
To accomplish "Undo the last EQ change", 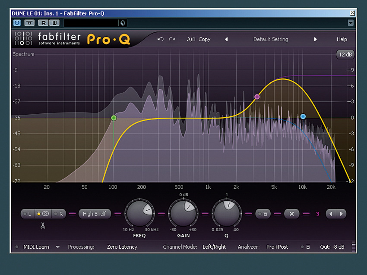I will click(160, 39).
